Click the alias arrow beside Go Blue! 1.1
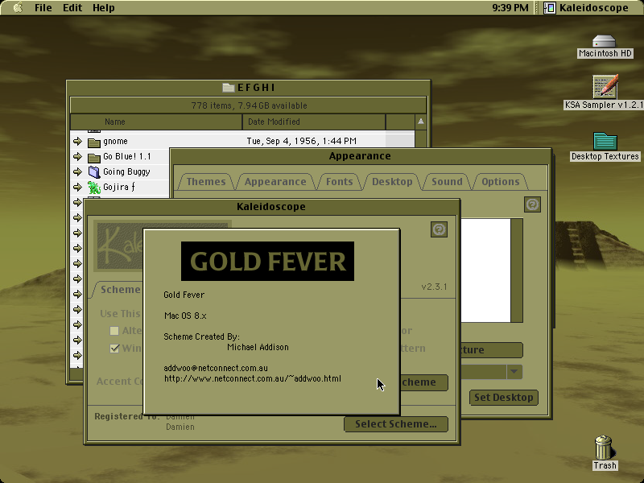Image resolution: width=644 pixels, height=483 pixels. tap(77, 156)
